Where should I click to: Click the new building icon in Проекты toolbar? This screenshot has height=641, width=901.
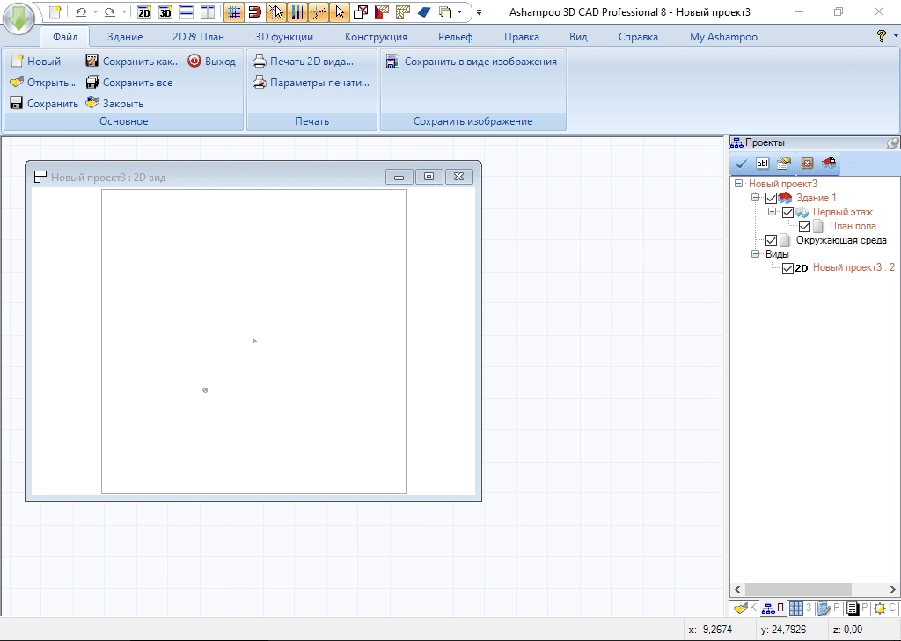click(x=829, y=164)
